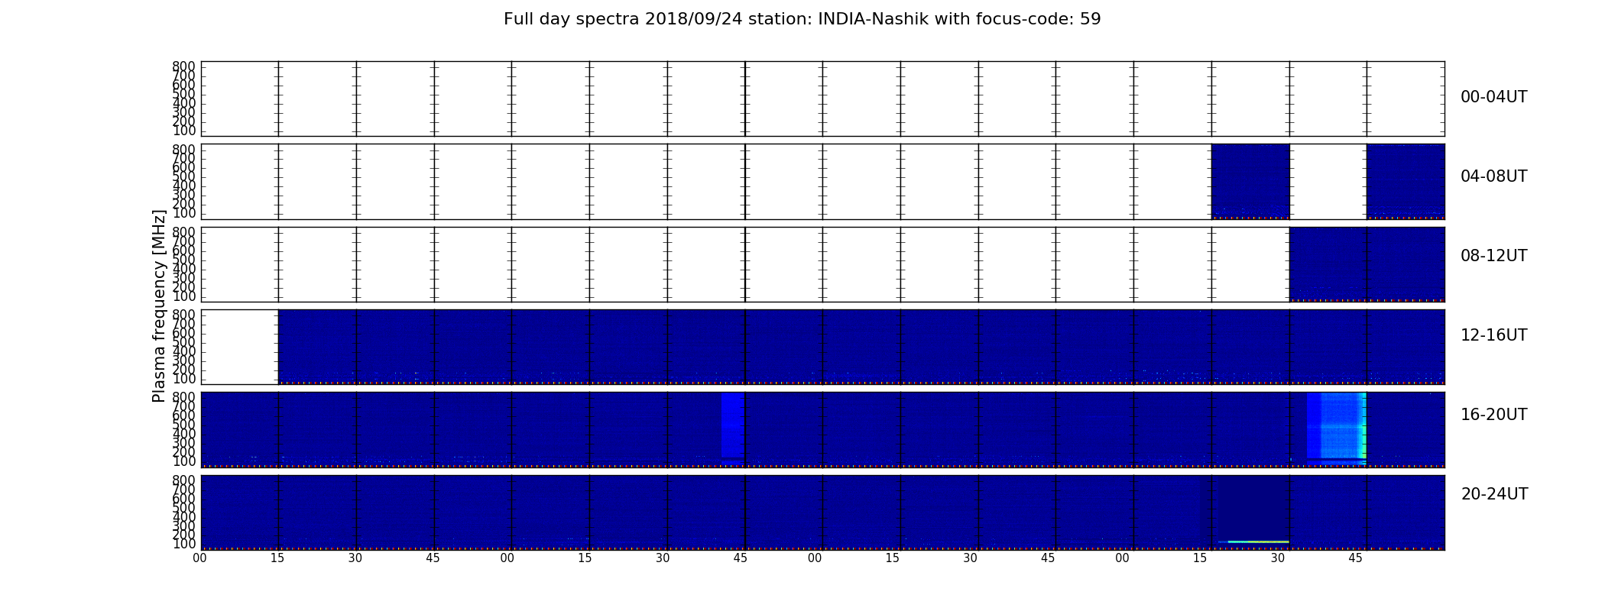Select the 08-12UT row label
1605x611 pixels.
tap(1493, 256)
